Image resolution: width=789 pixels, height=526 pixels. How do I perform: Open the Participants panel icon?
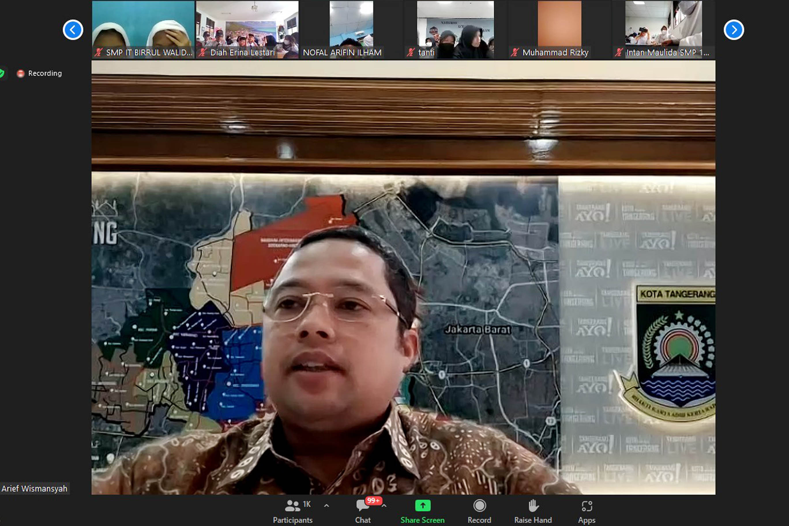[292, 506]
